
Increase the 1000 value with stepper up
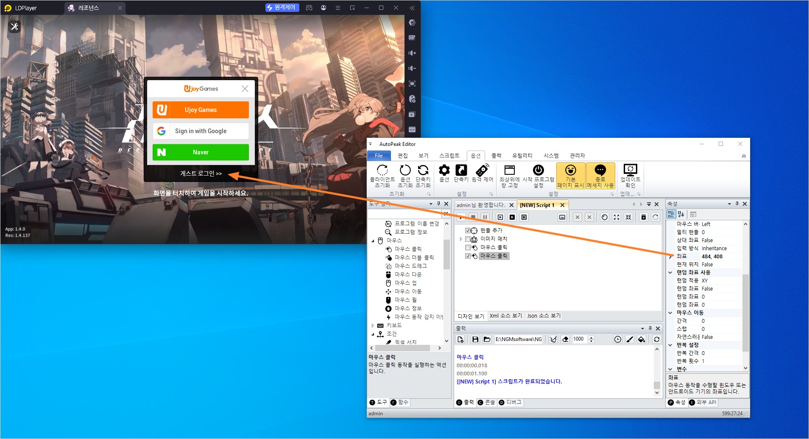[591, 338]
